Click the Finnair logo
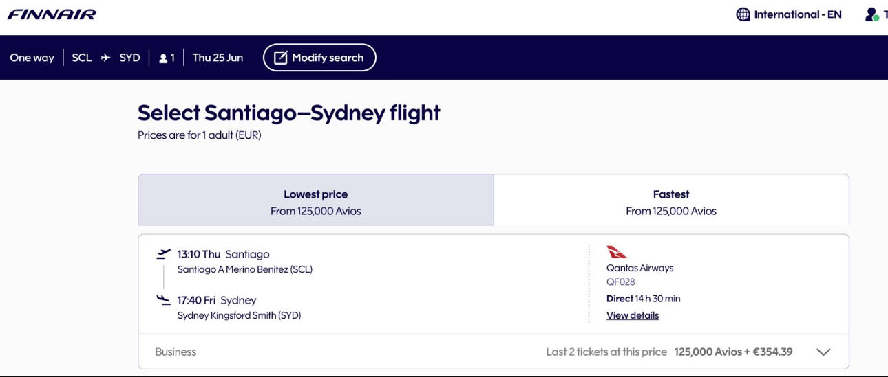The image size is (888, 377). click(x=52, y=14)
